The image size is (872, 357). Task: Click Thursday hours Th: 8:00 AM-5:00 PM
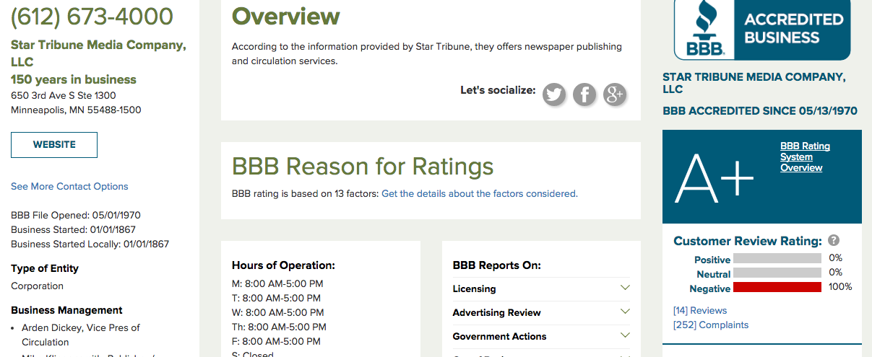click(279, 327)
